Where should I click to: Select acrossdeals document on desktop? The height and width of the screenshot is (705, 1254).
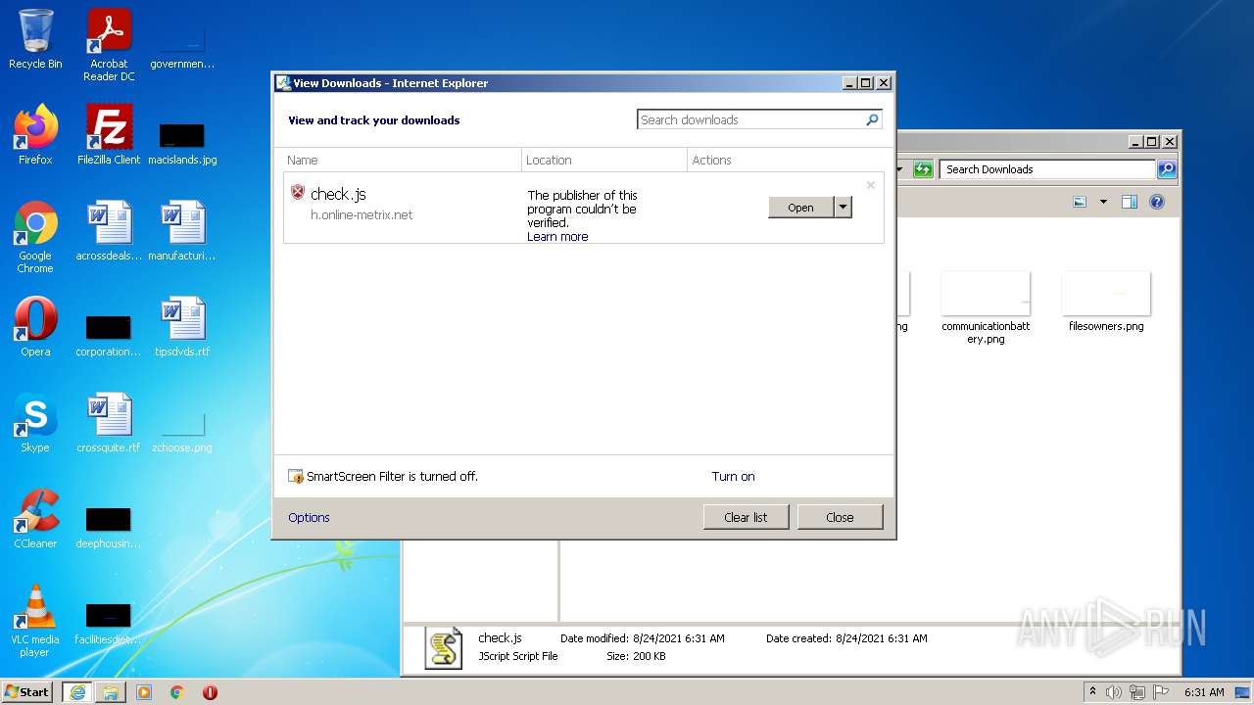tap(109, 231)
